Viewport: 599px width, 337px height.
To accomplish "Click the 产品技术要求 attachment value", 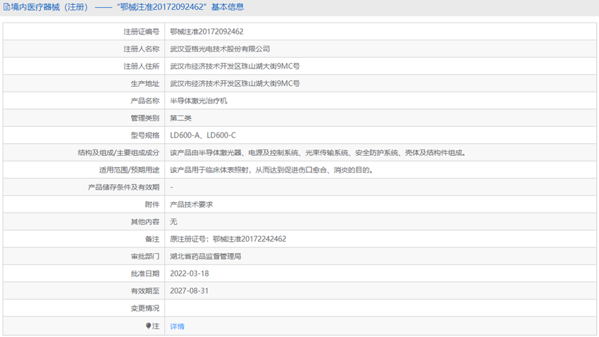I will (192, 204).
